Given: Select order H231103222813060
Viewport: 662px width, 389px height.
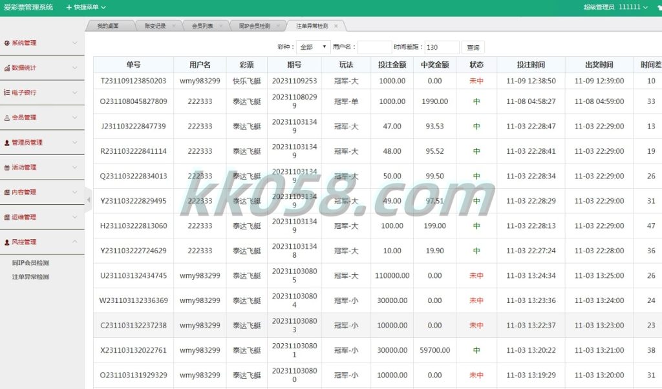Looking at the screenshot, I should click(x=133, y=226).
